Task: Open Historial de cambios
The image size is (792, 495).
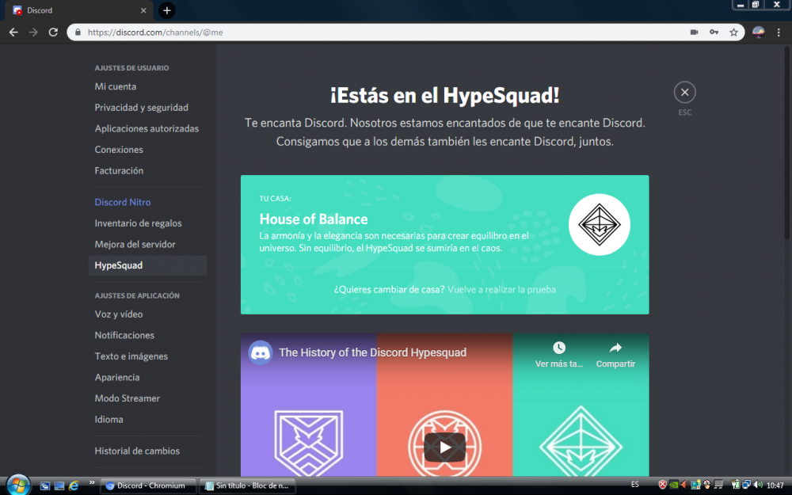Action: click(137, 451)
